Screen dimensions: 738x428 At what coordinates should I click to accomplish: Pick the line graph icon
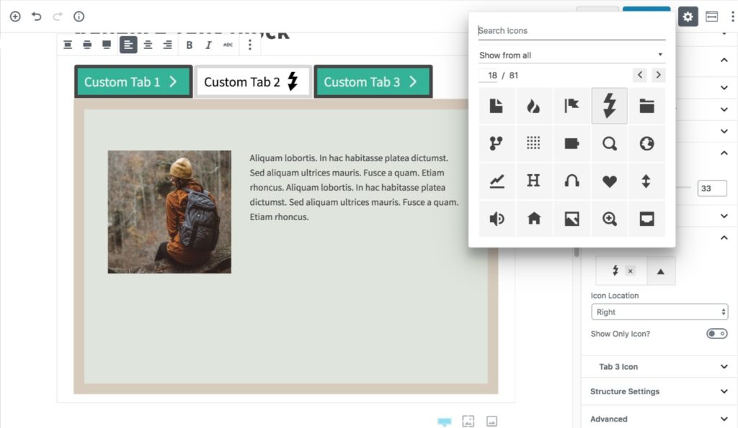pos(497,181)
